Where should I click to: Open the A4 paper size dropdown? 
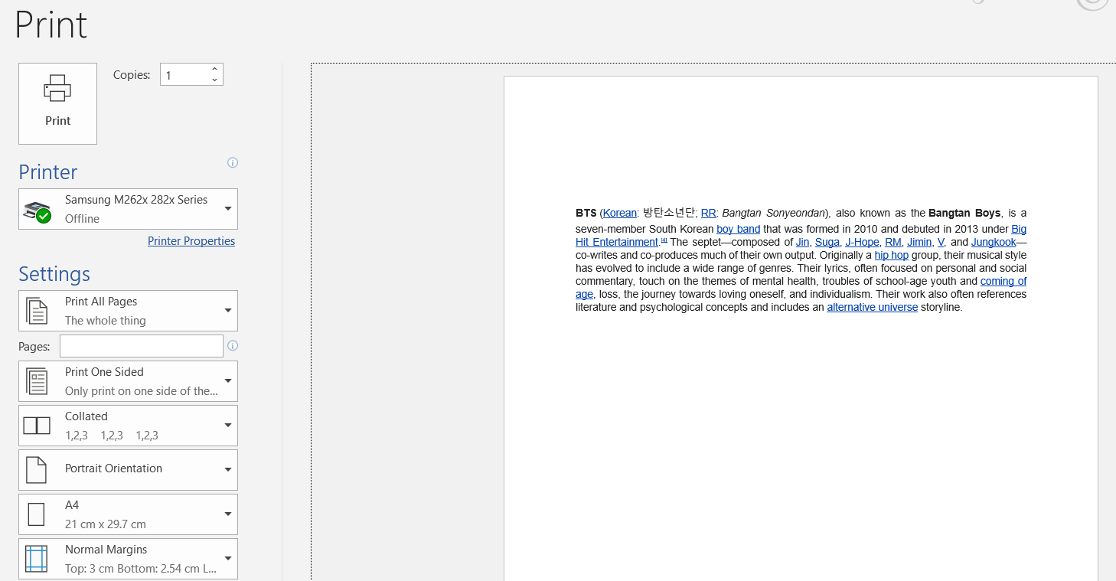[128, 514]
